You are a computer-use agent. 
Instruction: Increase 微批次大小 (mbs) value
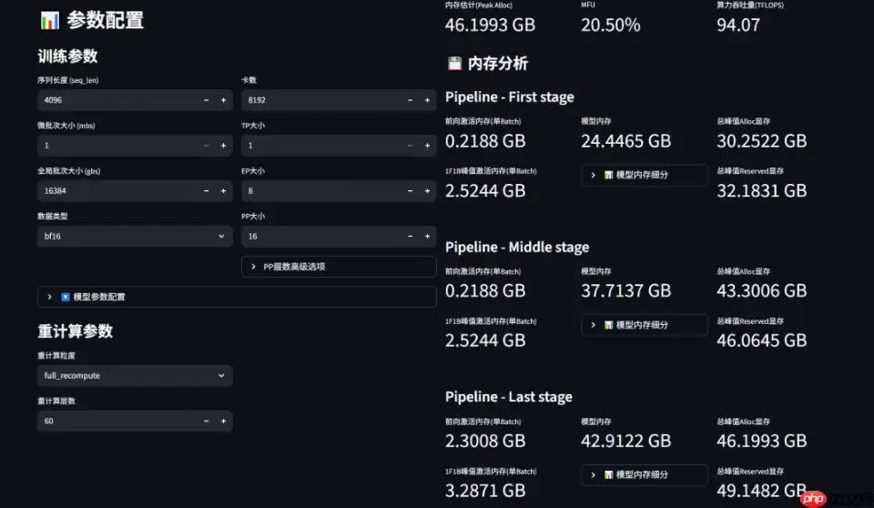click(223, 146)
